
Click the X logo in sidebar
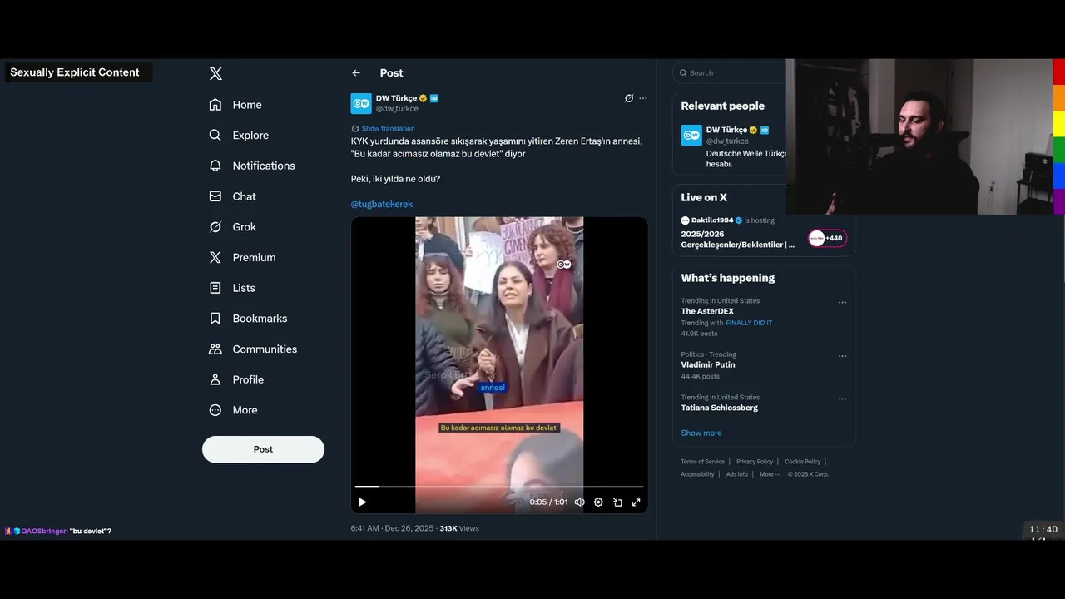[215, 73]
